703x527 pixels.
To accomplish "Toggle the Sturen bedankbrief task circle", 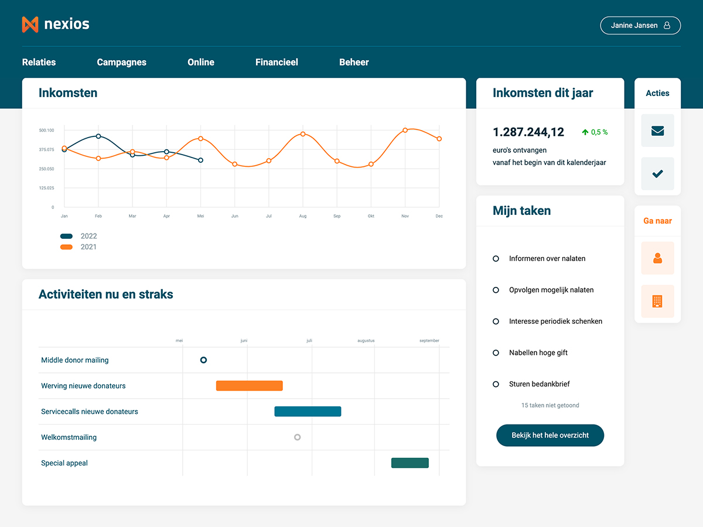I will [x=496, y=384].
